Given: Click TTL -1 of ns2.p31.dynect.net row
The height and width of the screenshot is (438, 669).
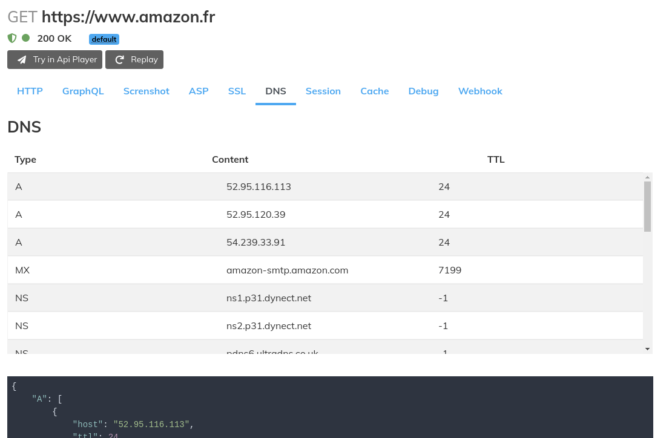Looking at the screenshot, I should point(443,326).
